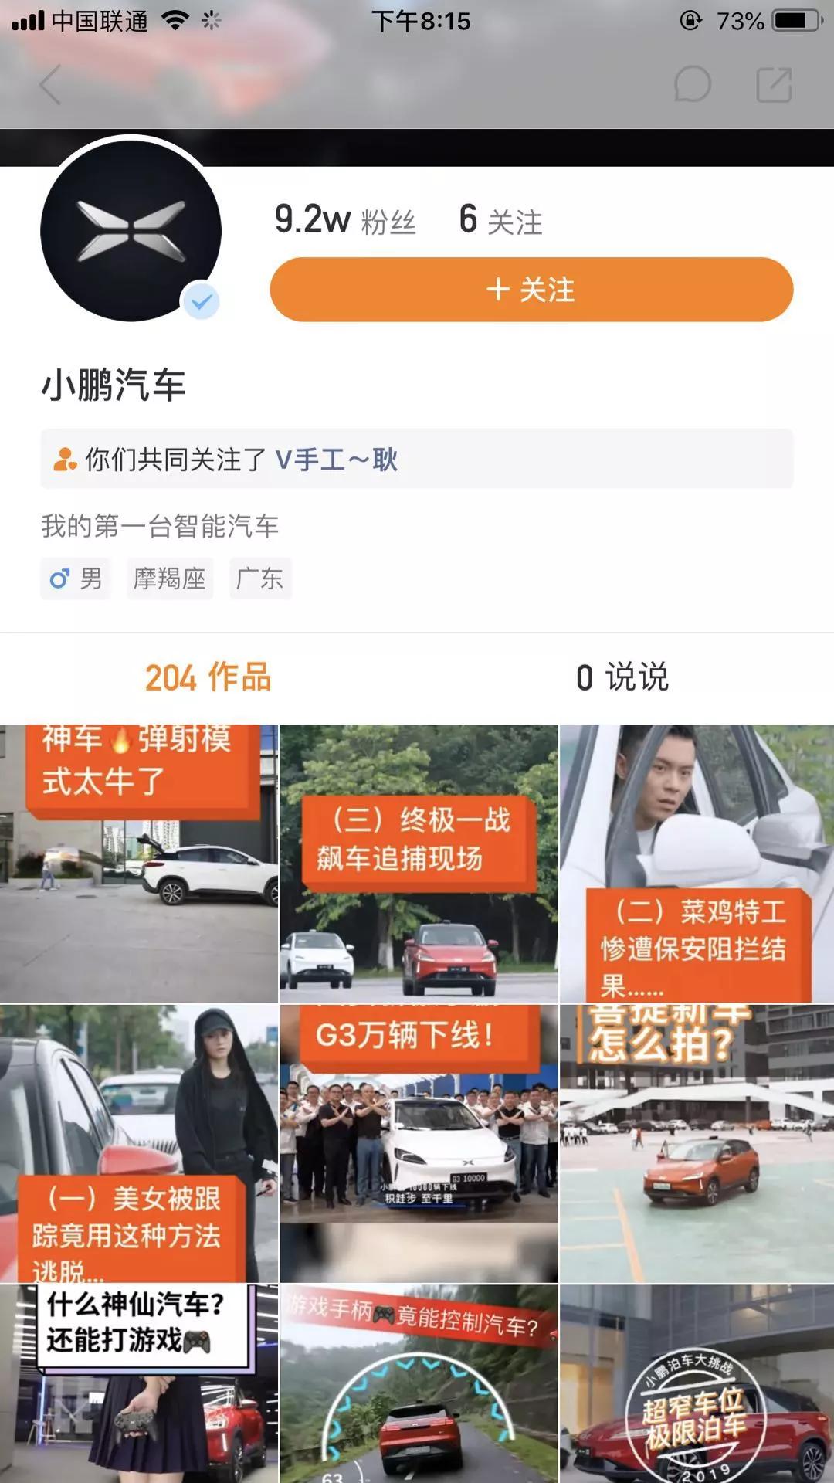Viewport: 834px width, 1483px height.
Task: Switch to the 0 说说 tab
Action: coord(622,677)
